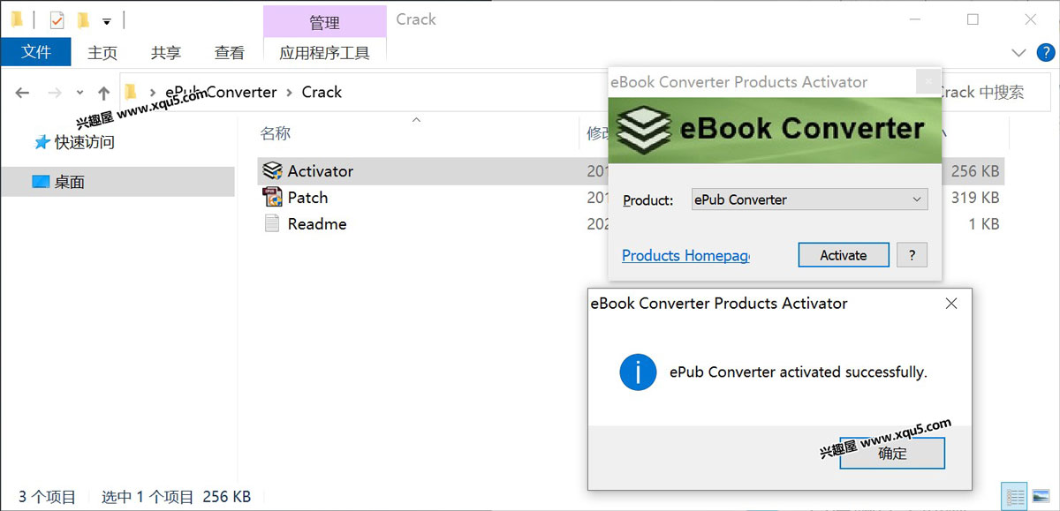Click the Activator file name
Viewport: 1060px width, 511px height.
[321, 171]
